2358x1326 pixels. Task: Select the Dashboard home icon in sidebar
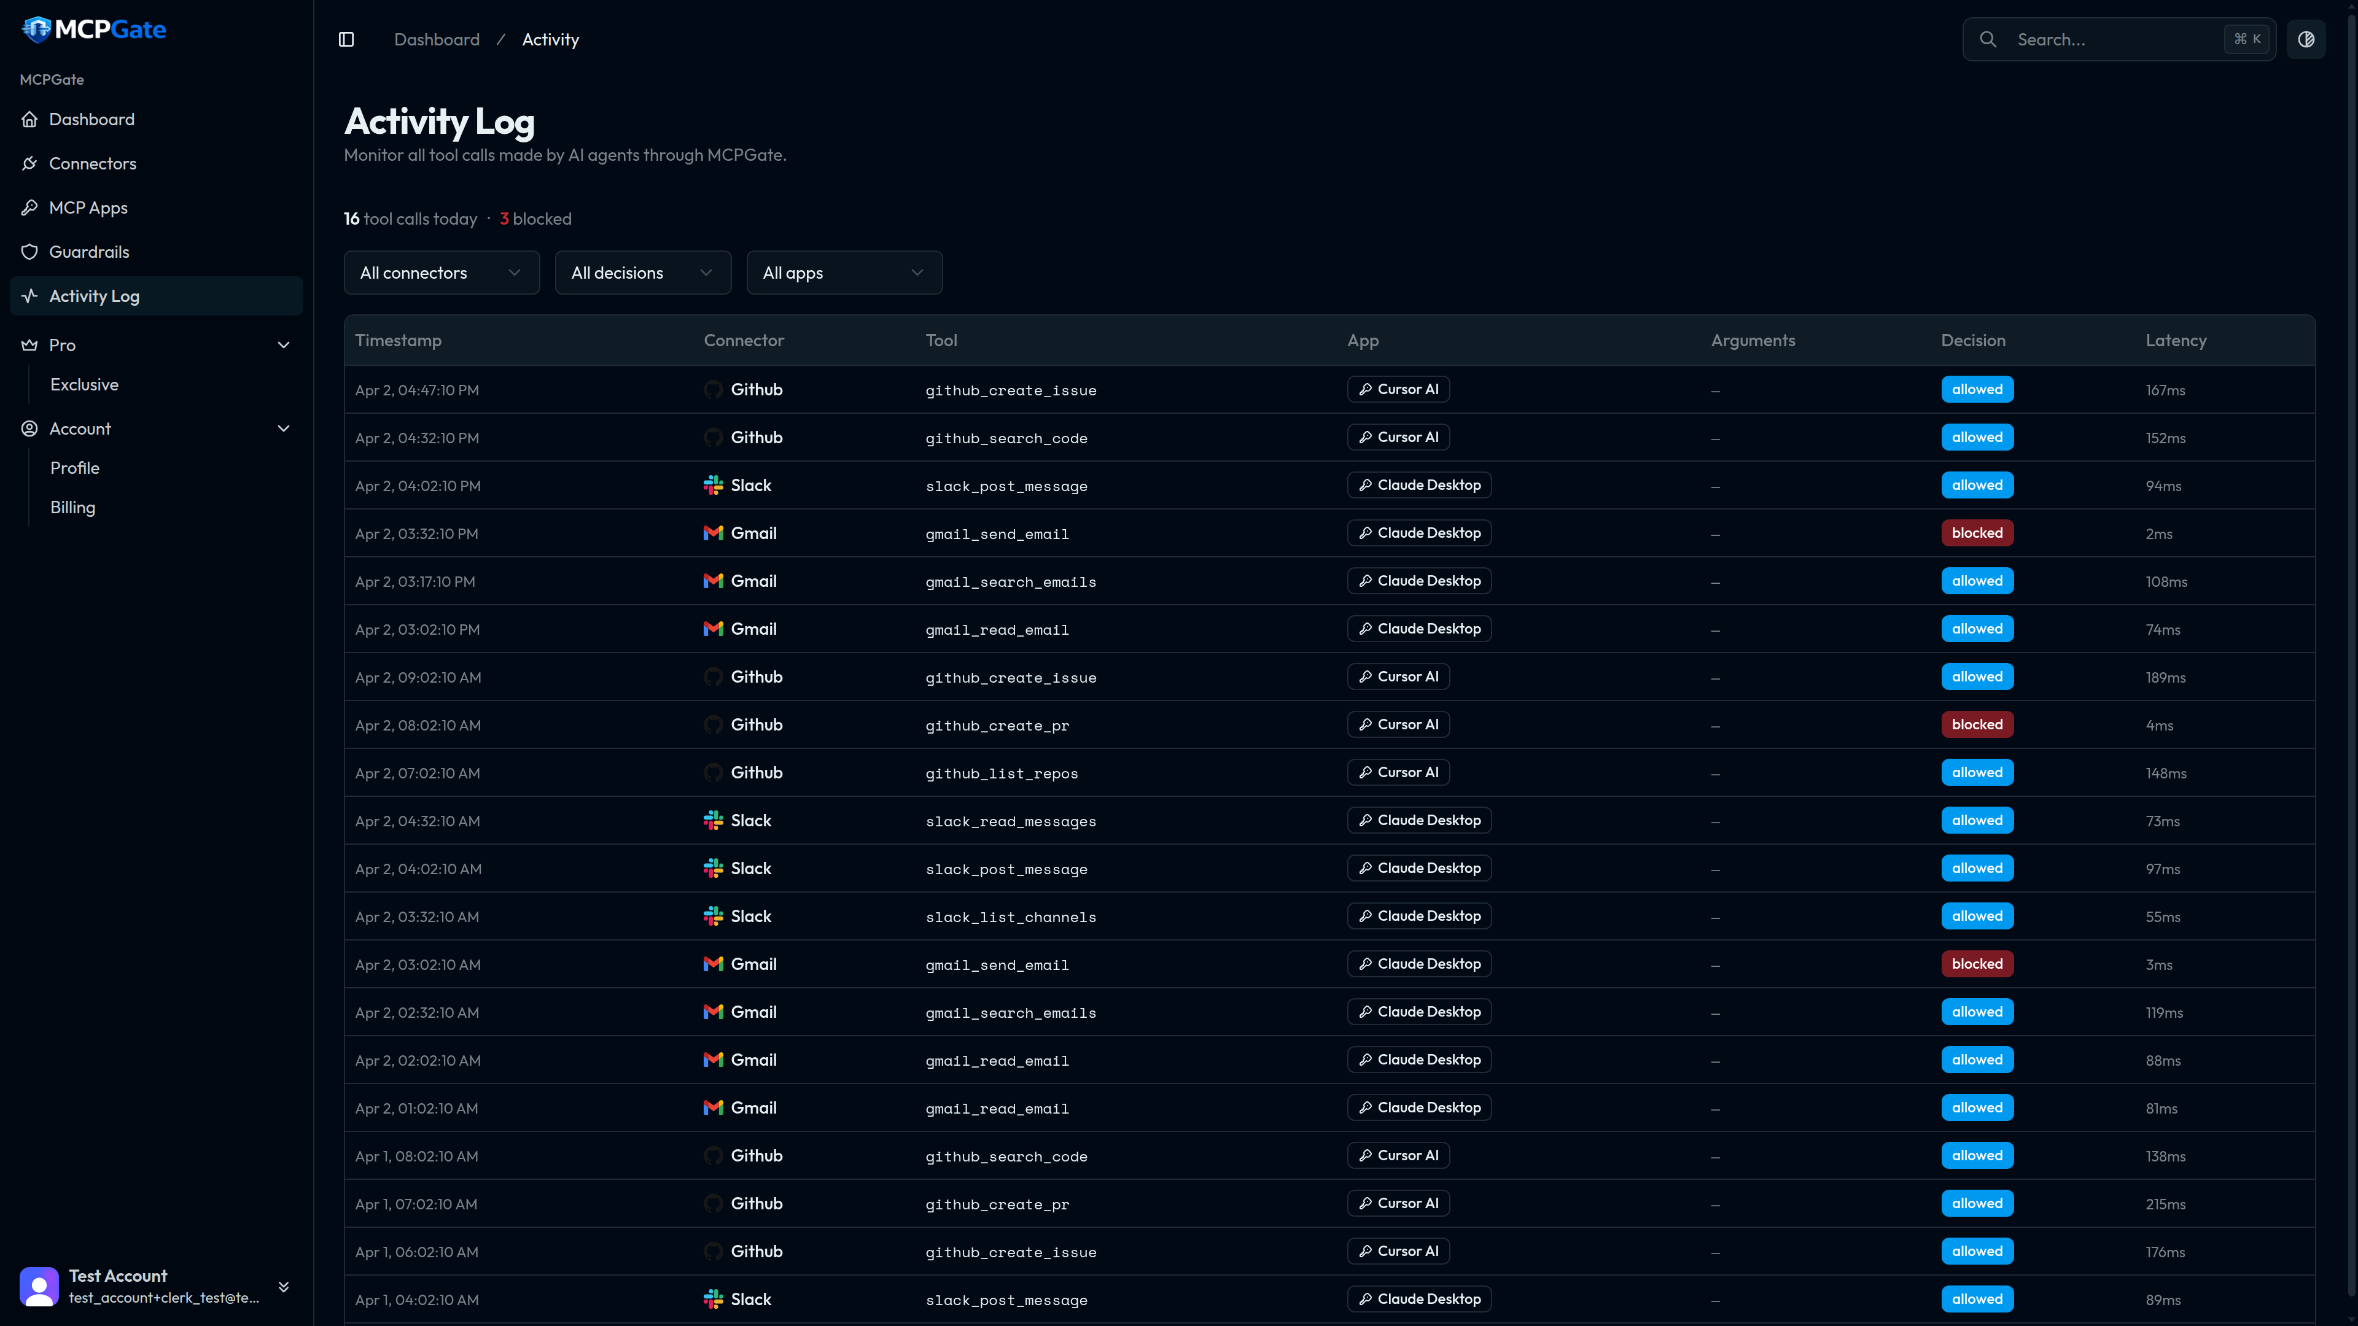point(30,119)
